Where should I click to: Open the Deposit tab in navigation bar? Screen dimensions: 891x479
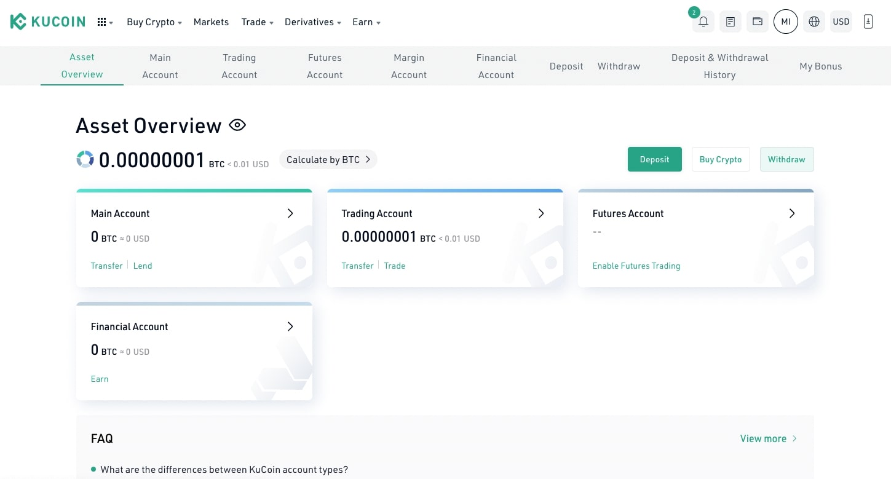click(566, 66)
